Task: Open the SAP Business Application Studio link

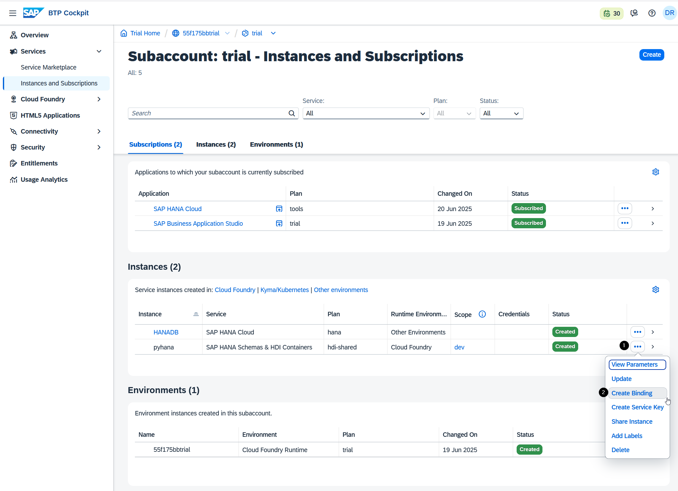Action: (x=198, y=224)
